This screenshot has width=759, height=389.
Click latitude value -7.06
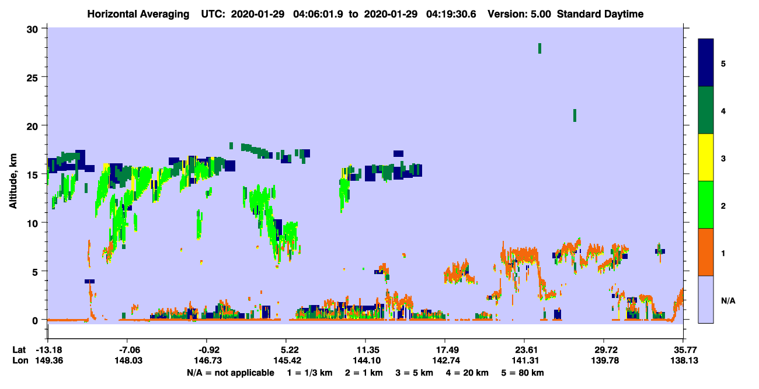click(x=127, y=350)
